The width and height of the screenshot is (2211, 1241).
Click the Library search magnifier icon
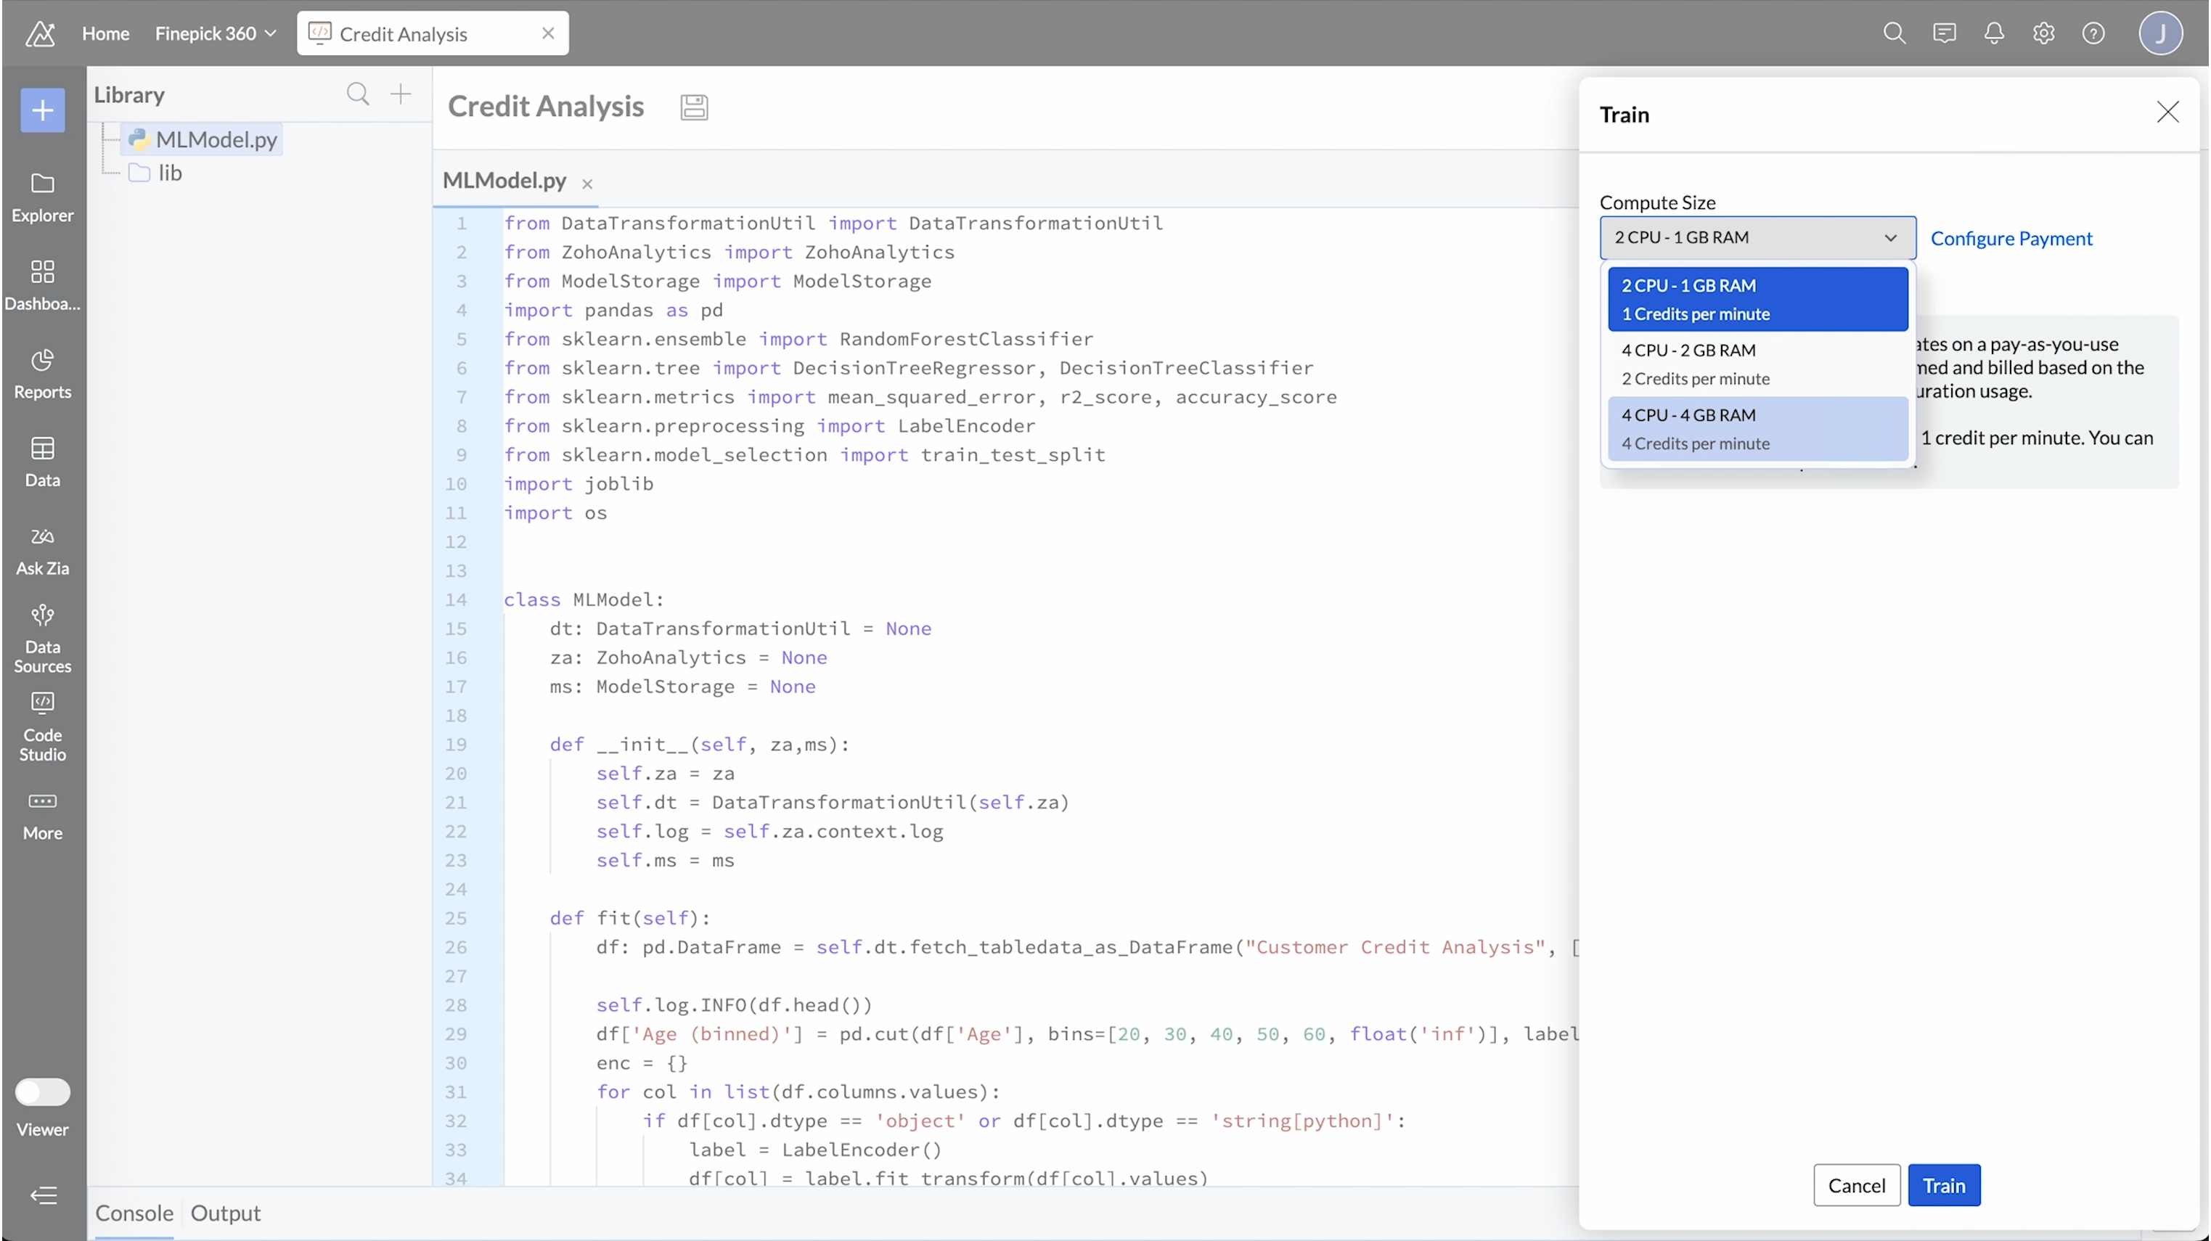[x=357, y=94]
